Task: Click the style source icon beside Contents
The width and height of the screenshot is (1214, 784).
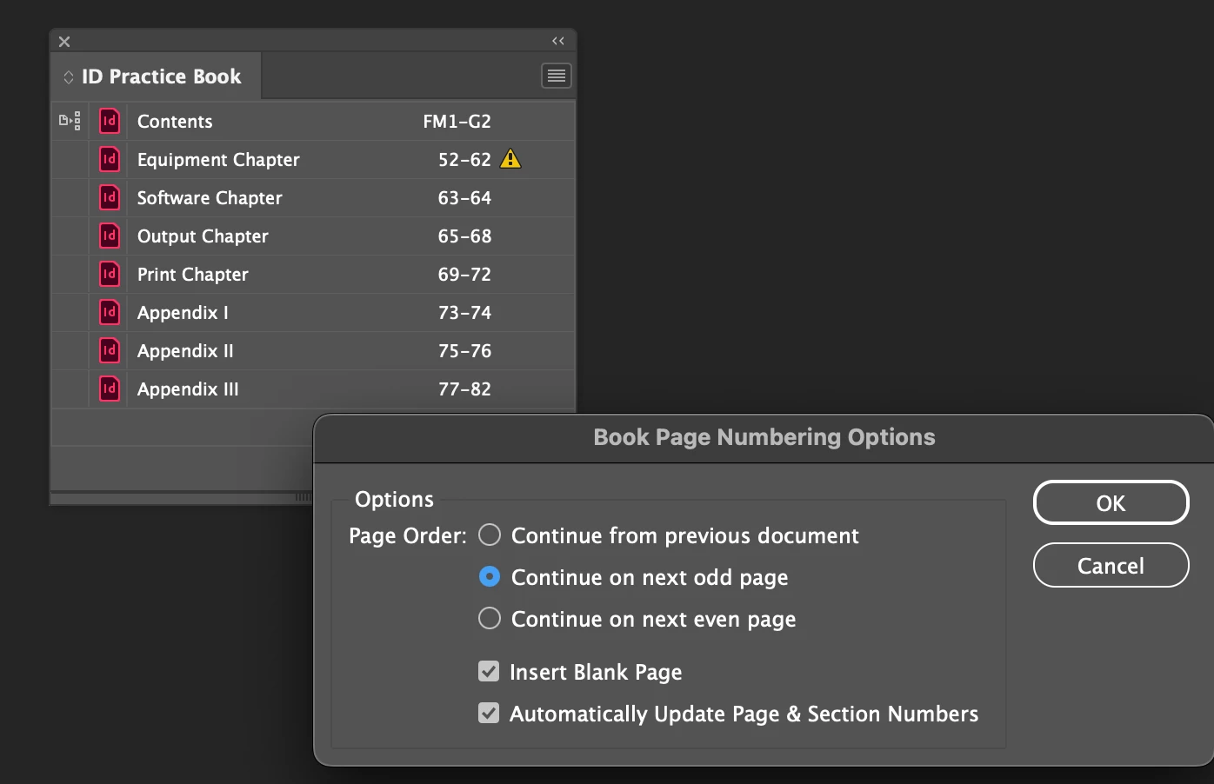Action: (x=70, y=121)
